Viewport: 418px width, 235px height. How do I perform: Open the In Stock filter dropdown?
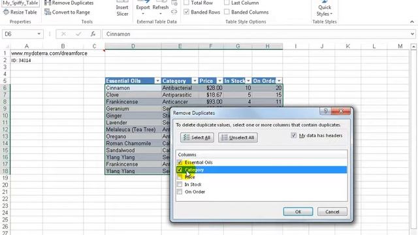point(248,81)
